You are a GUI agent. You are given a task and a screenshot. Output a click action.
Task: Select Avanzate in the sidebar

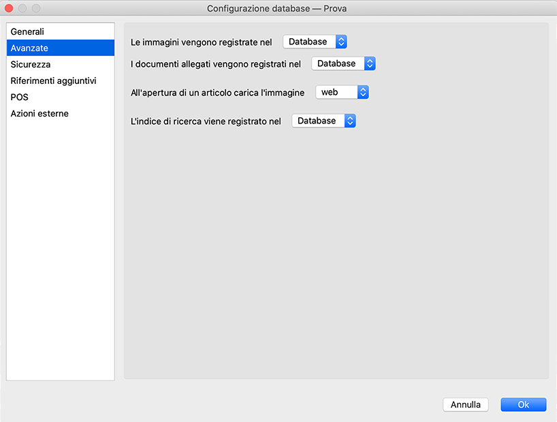pyautogui.click(x=29, y=48)
